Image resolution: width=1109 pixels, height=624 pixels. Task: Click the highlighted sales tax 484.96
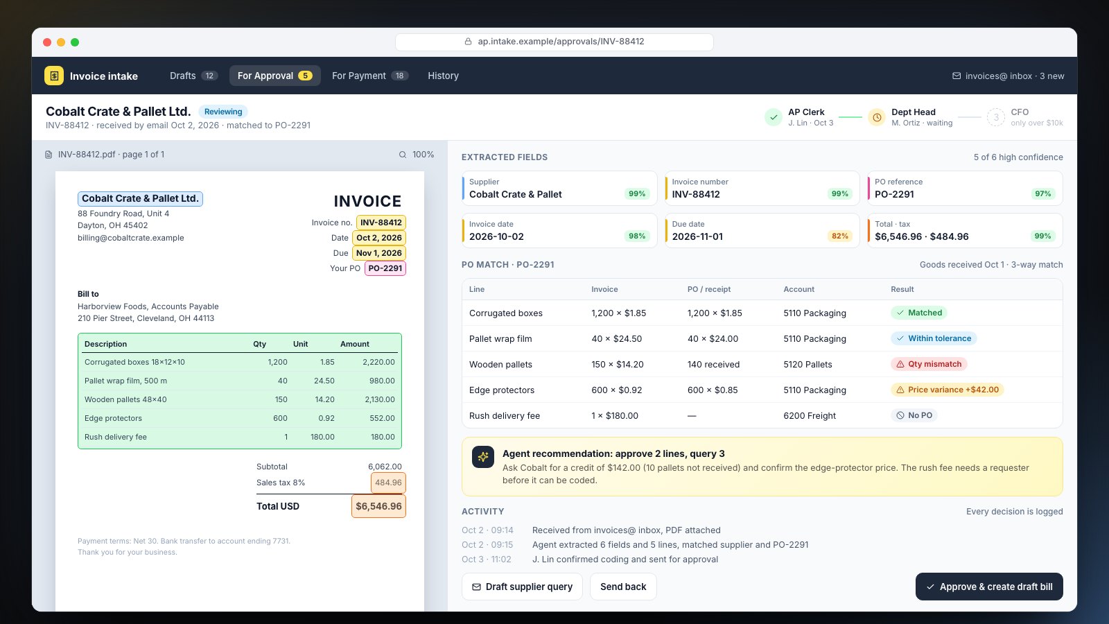388,483
